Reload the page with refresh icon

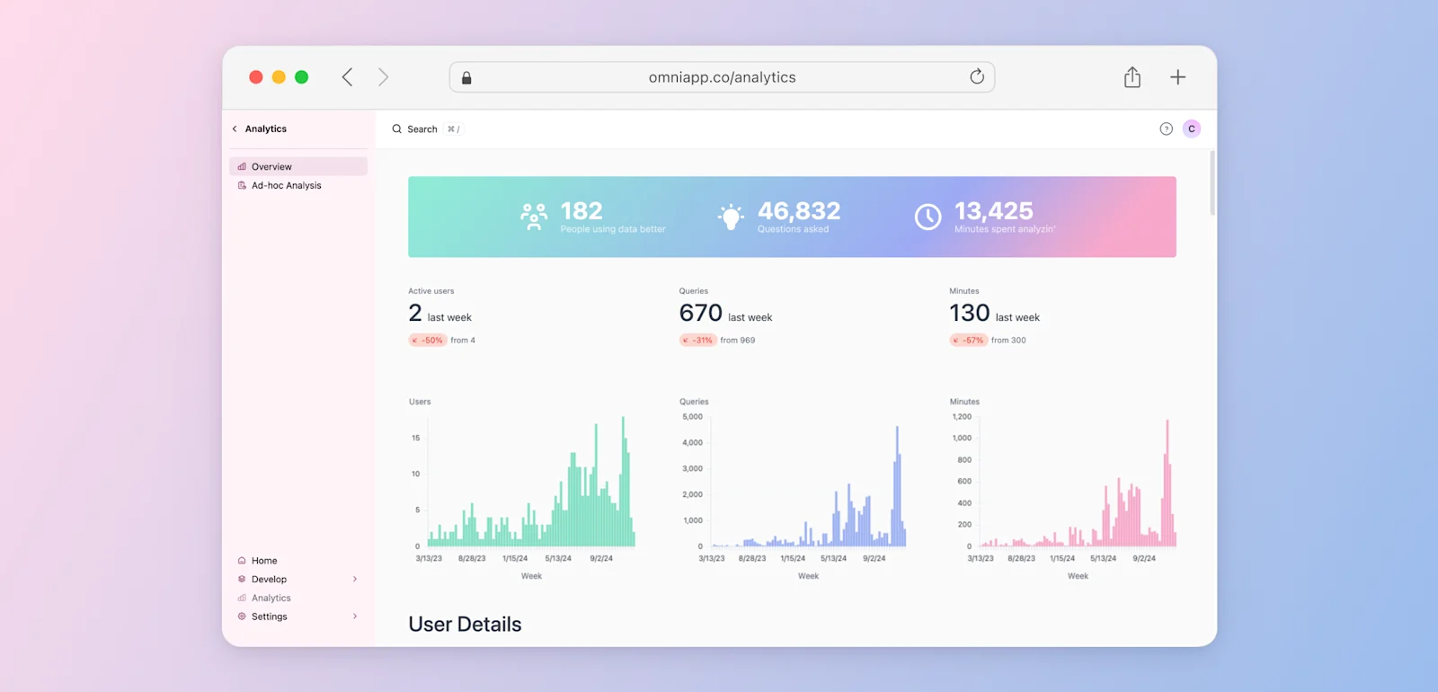click(x=977, y=77)
